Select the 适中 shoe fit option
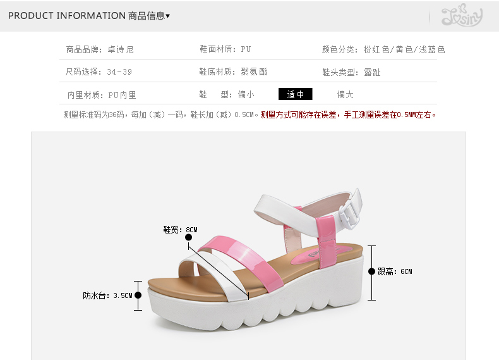Screen dimensions: 499x360 (x=296, y=94)
